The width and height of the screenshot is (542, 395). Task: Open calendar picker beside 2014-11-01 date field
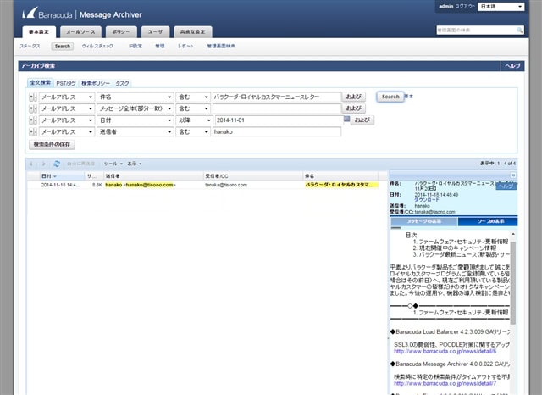click(x=346, y=119)
